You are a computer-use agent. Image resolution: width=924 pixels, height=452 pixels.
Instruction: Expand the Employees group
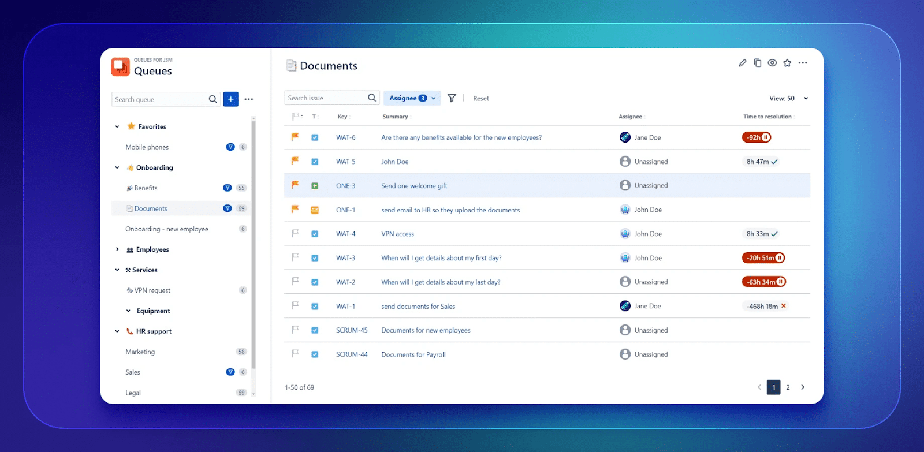(117, 249)
